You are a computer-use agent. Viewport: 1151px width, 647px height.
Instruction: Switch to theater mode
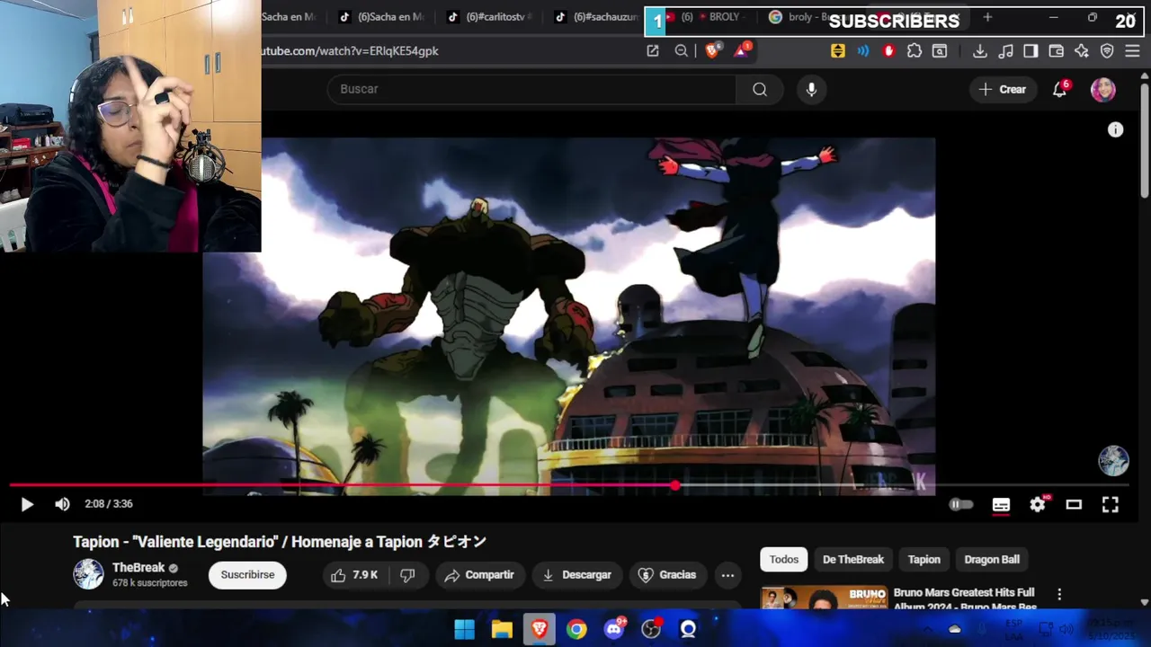[1074, 505]
